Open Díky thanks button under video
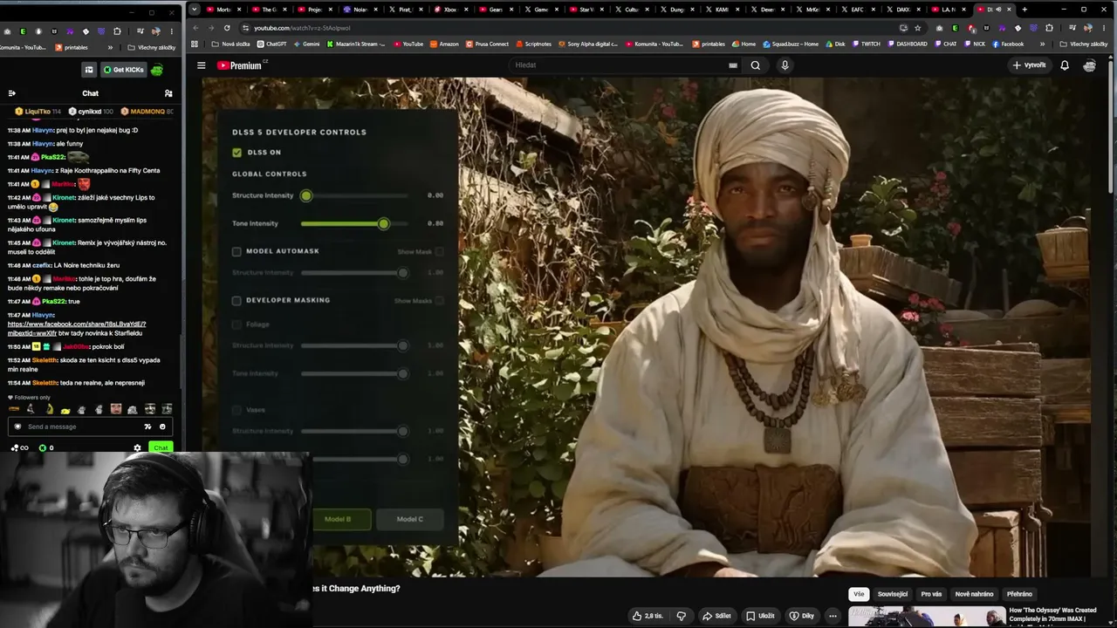This screenshot has width=1117, height=628. click(x=801, y=616)
